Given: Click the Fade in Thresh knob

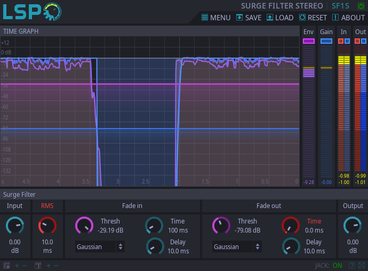Looking at the screenshot, I should (84, 226).
